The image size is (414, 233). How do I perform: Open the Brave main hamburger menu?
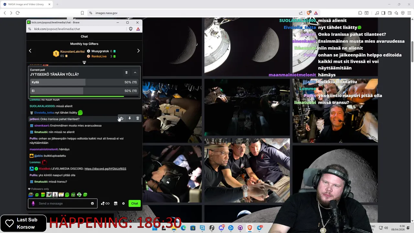point(409,13)
